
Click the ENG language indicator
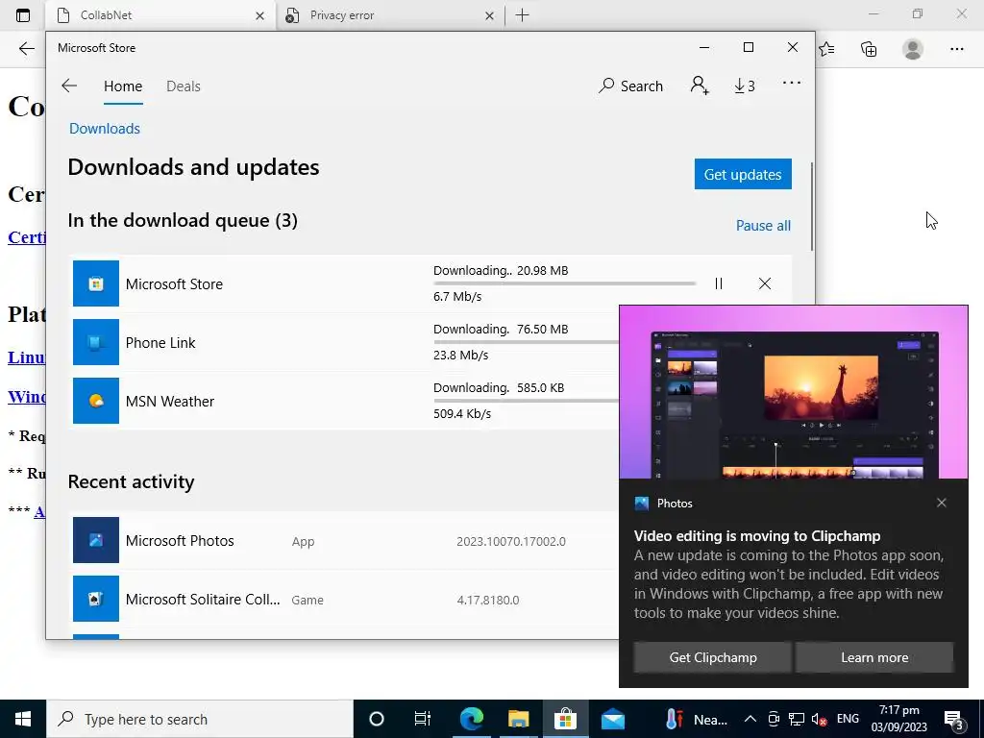(x=848, y=719)
